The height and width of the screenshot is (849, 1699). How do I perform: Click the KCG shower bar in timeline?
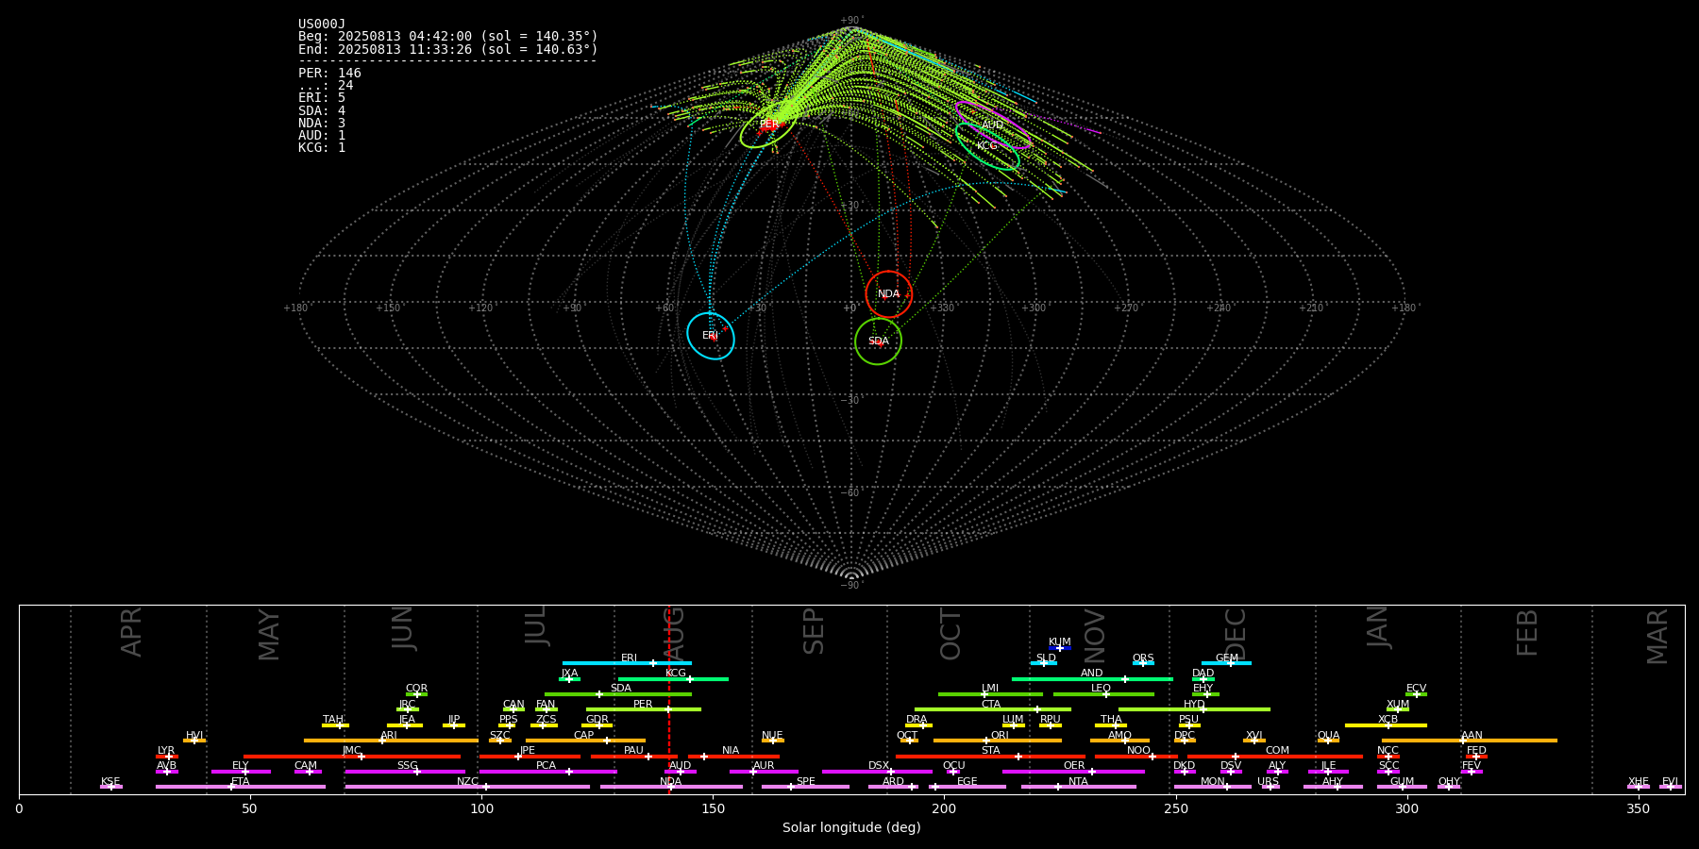pos(673,678)
